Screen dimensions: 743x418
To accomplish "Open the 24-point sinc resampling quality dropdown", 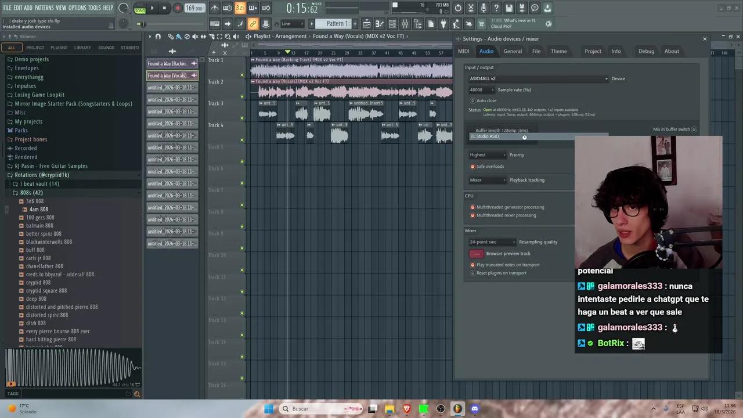I will click(492, 242).
